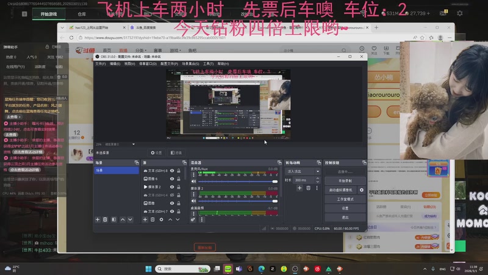Move the scene down with the arrow

tap(130, 219)
